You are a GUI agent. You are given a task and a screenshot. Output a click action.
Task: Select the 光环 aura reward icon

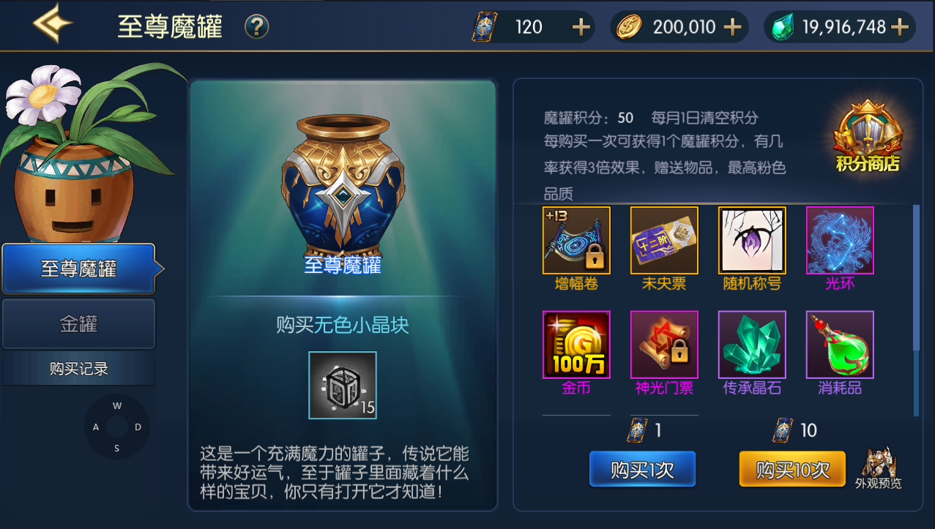[840, 240]
